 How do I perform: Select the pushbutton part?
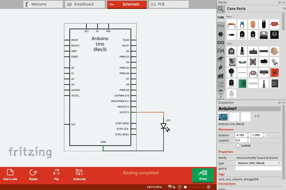tap(253, 62)
